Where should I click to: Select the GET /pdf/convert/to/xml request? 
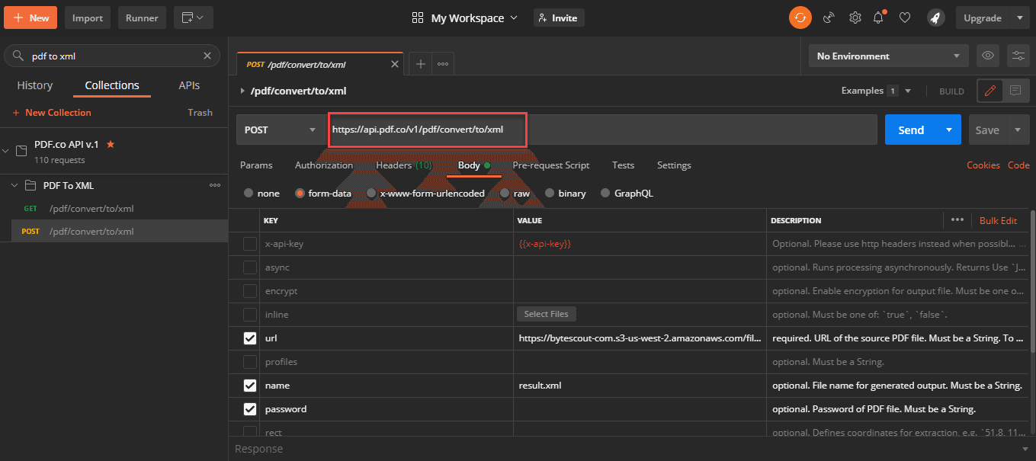(x=91, y=209)
